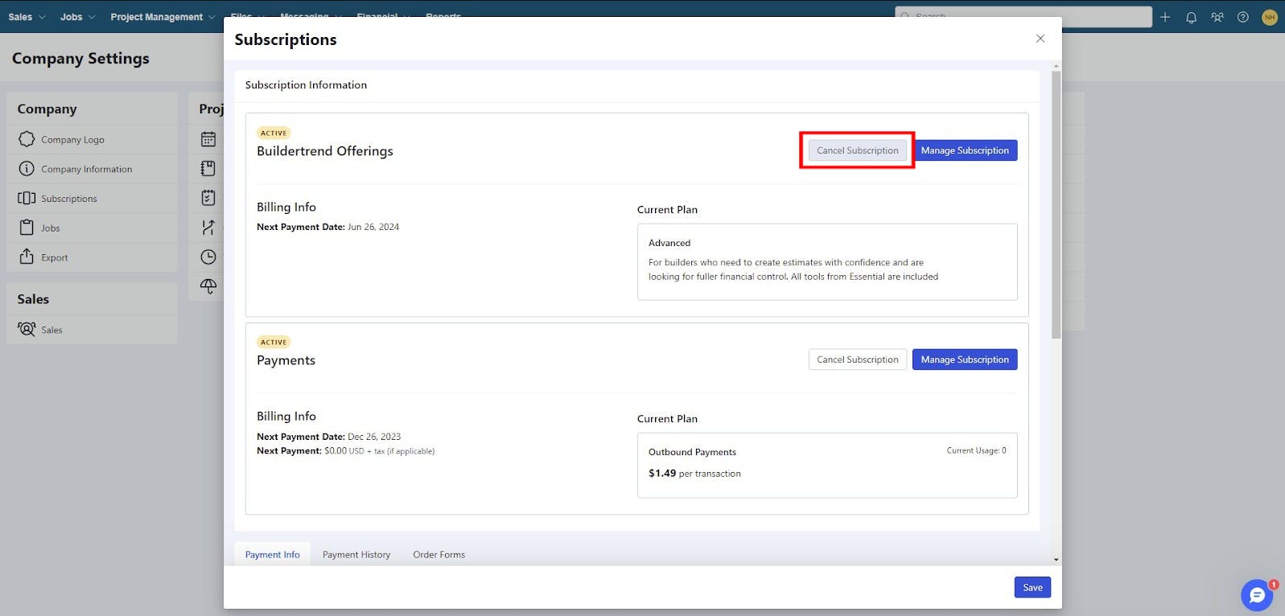1285x616 pixels.
Task: Cancel the Payments subscription
Action: (x=858, y=359)
